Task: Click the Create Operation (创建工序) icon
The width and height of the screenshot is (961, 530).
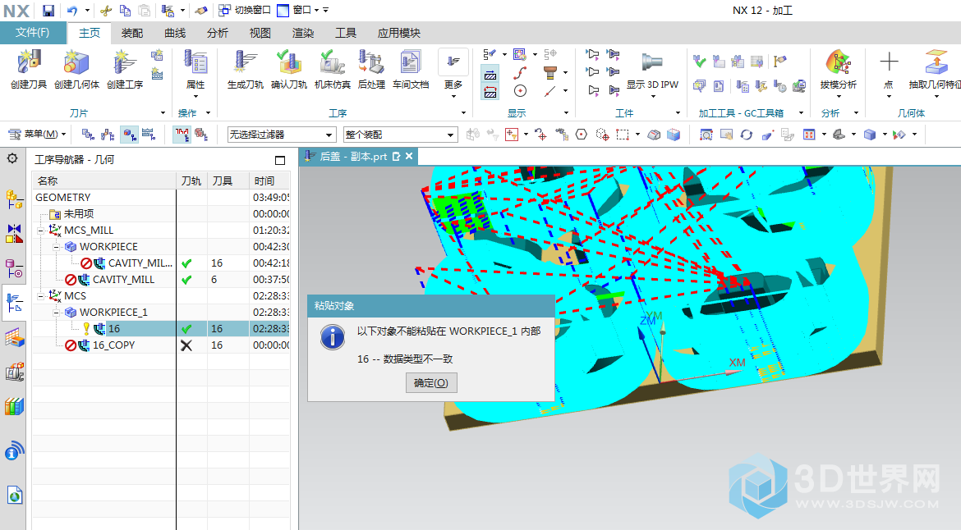Action: 124,69
